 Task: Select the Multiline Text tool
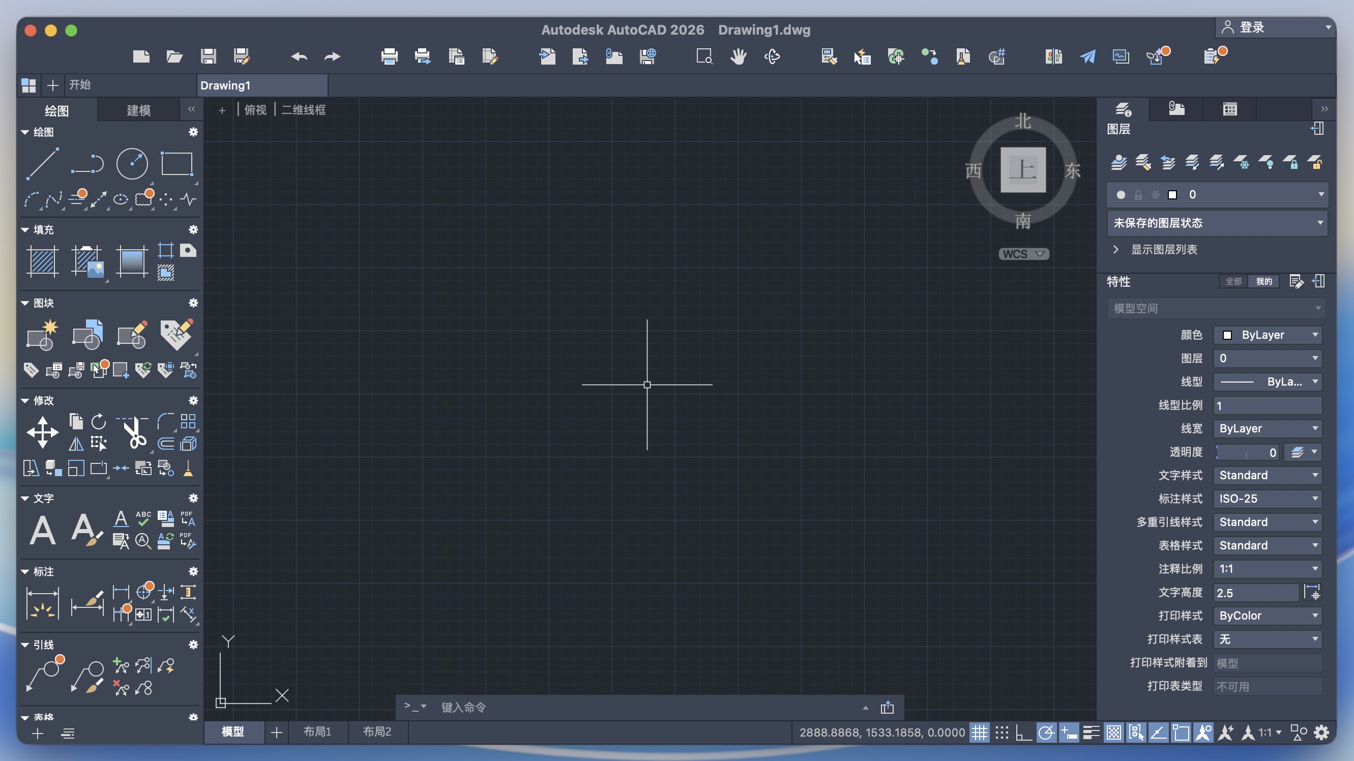[x=42, y=530]
